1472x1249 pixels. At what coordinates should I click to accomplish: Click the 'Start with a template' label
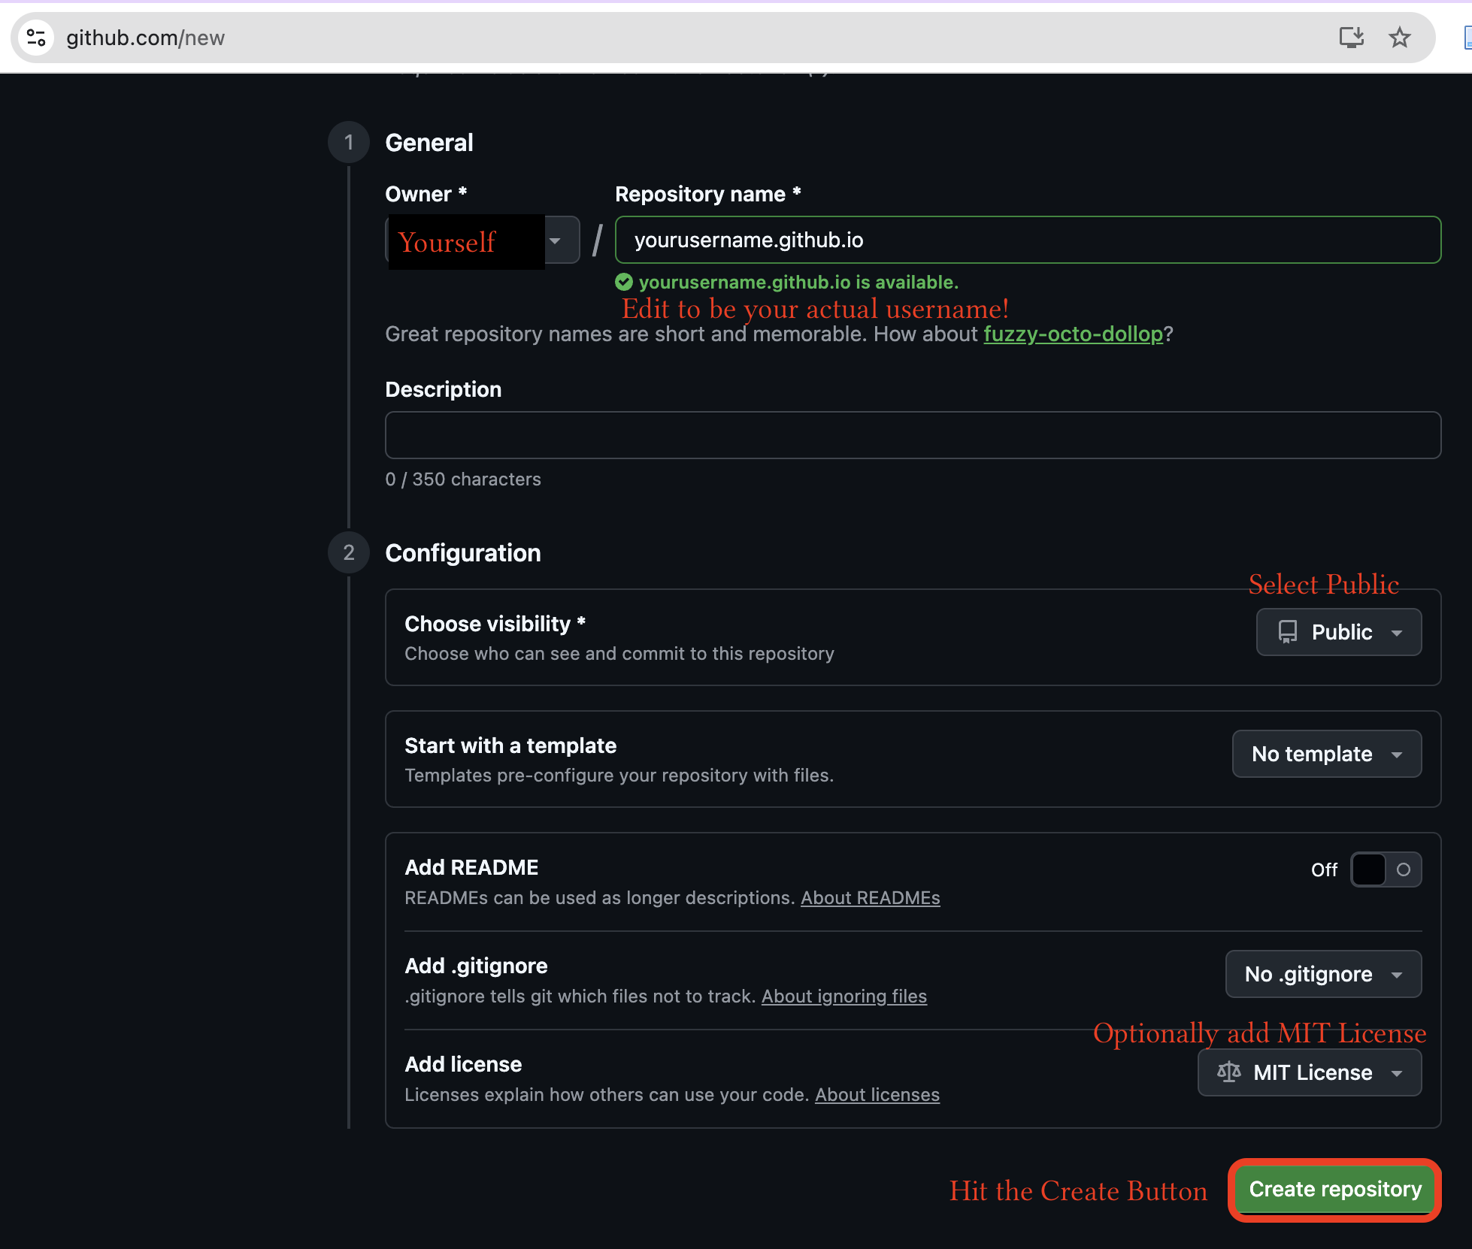(x=510, y=745)
